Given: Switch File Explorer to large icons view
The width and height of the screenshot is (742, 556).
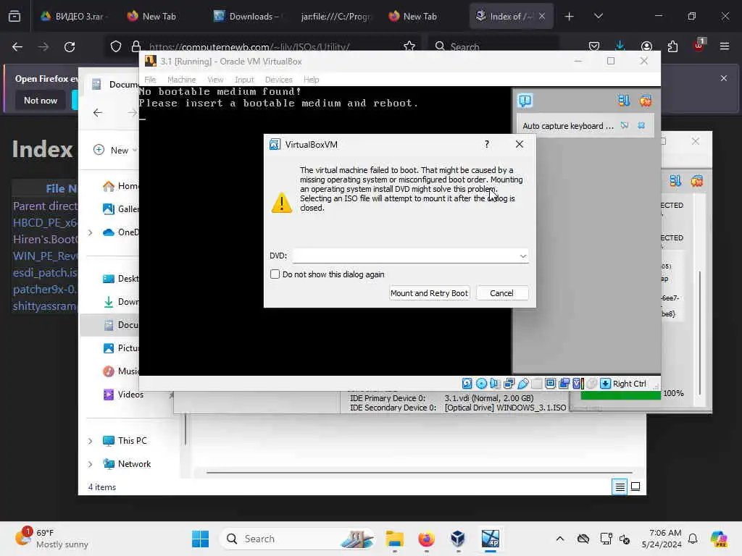Looking at the screenshot, I should point(635,486).
